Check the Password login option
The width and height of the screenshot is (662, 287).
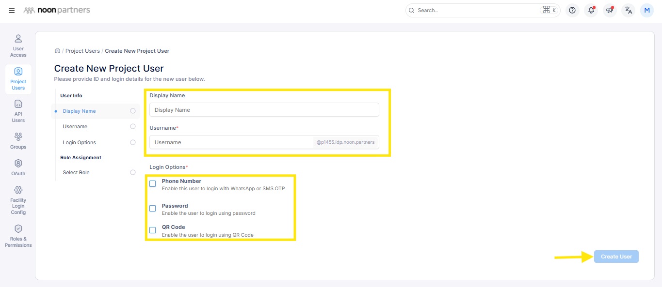[x=153, y=209]
